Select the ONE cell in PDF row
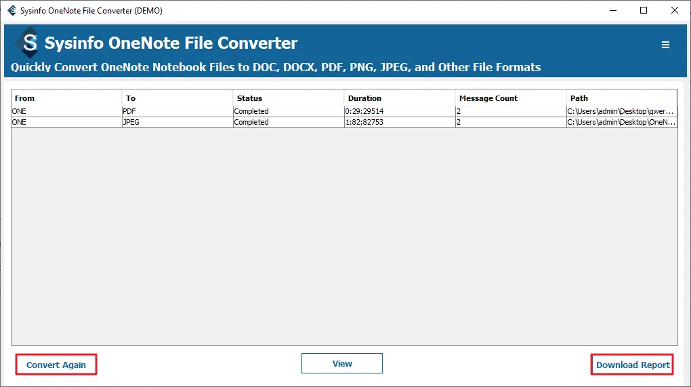The height and width of the screenshot is (387, 691). (66, 111)
